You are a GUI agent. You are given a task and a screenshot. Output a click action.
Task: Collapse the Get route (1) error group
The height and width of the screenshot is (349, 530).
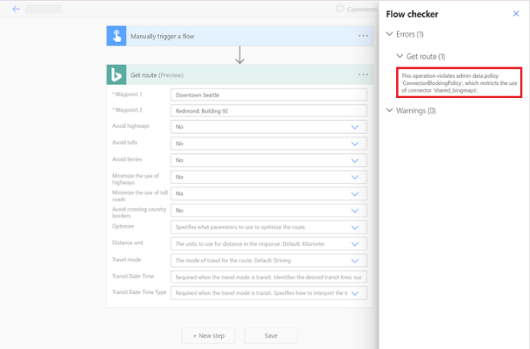click(421, 57)
